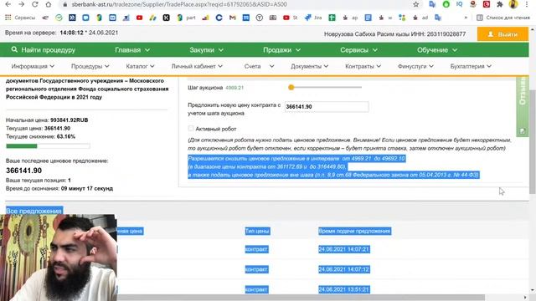Open Список для чтения reading list
This screenshot has width=536, height=301.
503,18
